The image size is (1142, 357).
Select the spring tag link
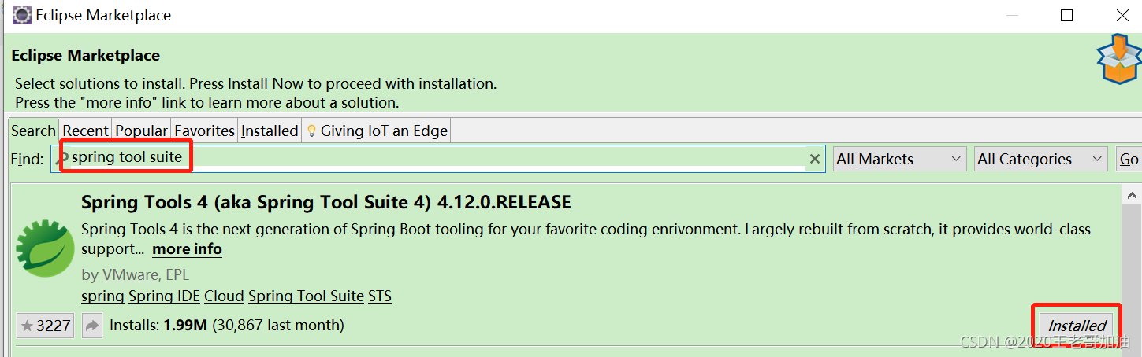[102, 296]
